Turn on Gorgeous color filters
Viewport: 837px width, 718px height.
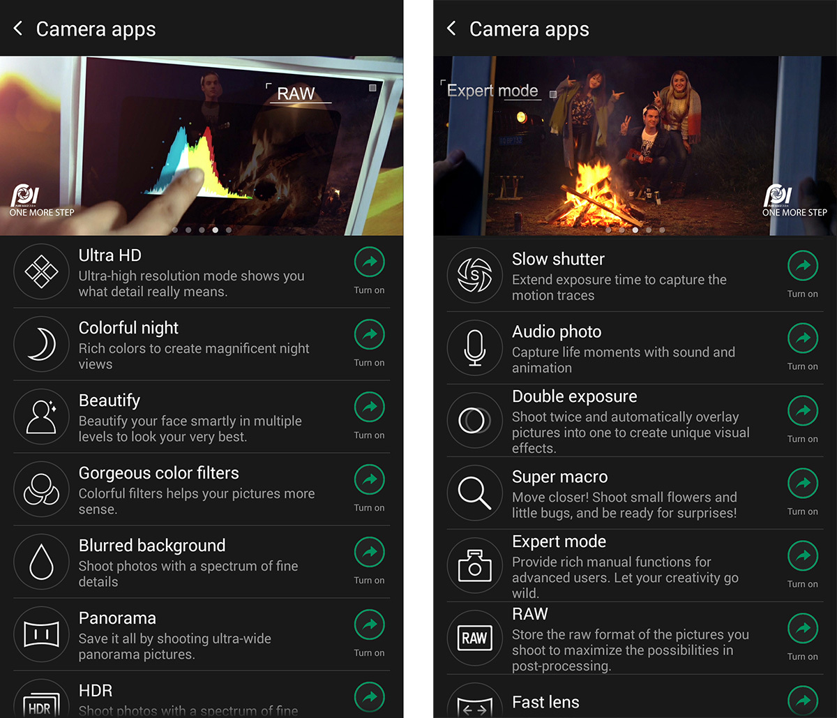[x=369, y=480]
